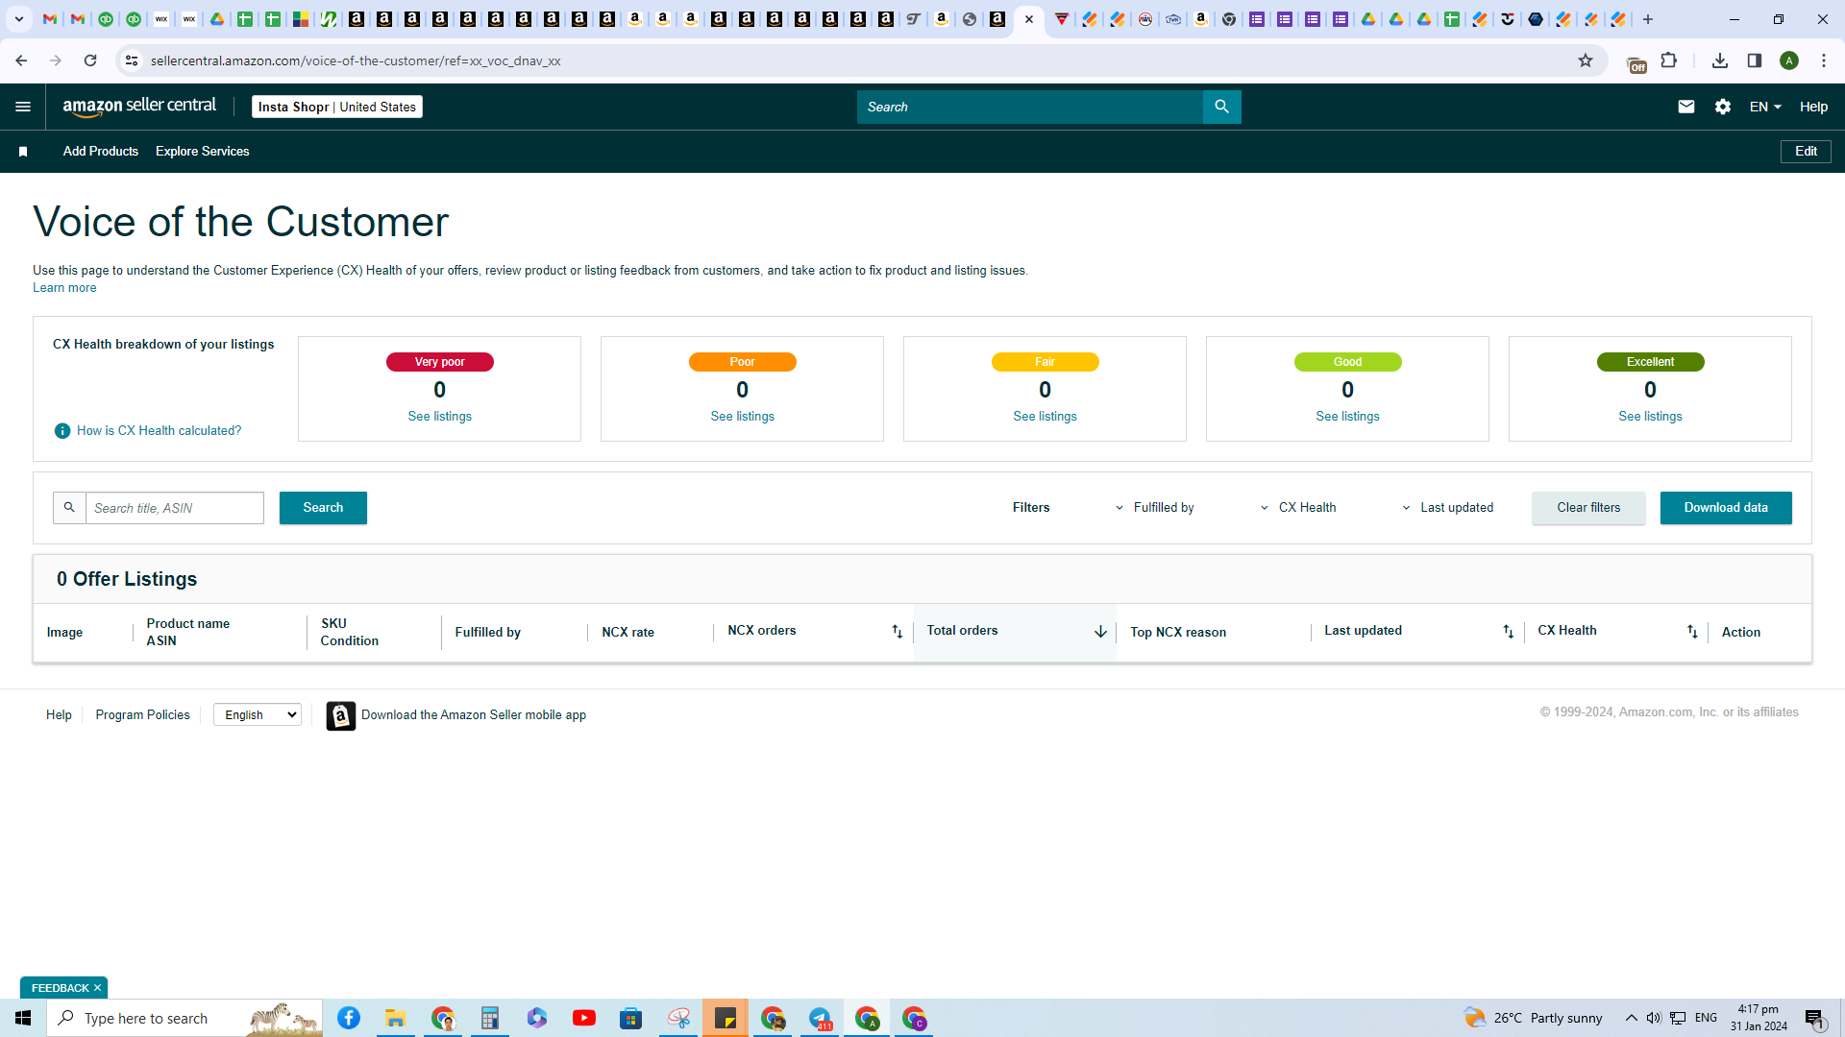This screenshot has width=1845, height=1037.
Task: Show hidden system tray icons
Action: (x=1632, y=1018)
